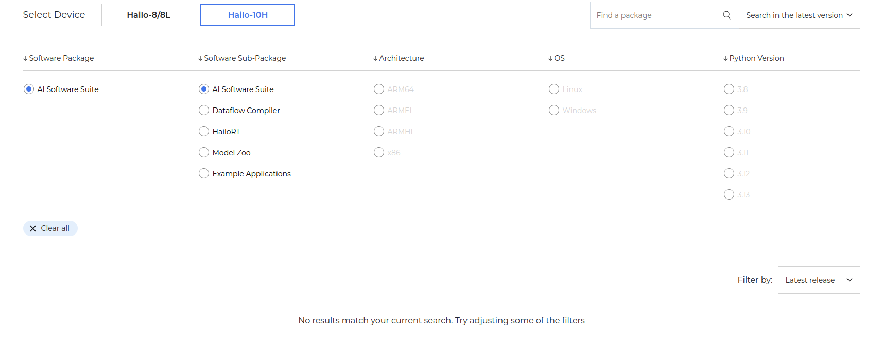Click the search magnifier icon
883x342 pixels.
726,15
